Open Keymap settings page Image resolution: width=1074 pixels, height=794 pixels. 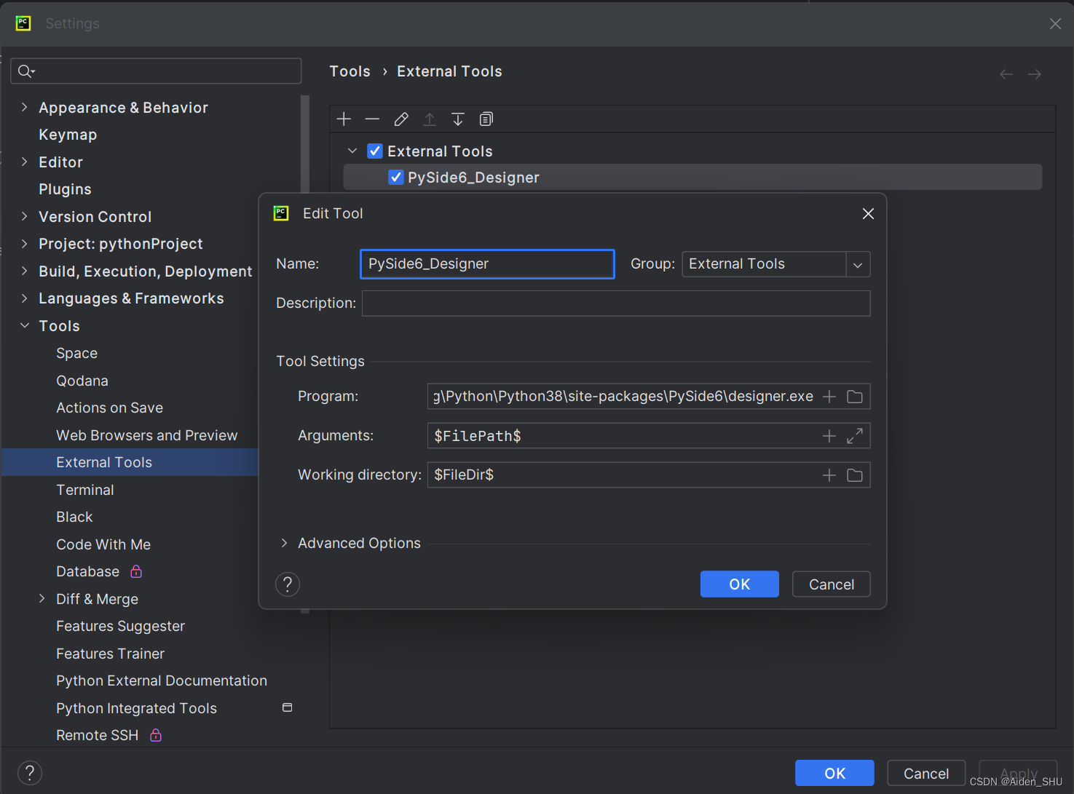[68, 135]
